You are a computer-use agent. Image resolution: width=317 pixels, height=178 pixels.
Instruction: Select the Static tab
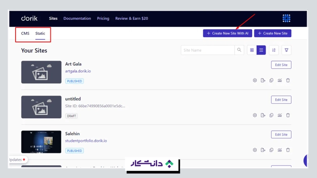coord(40,34)
